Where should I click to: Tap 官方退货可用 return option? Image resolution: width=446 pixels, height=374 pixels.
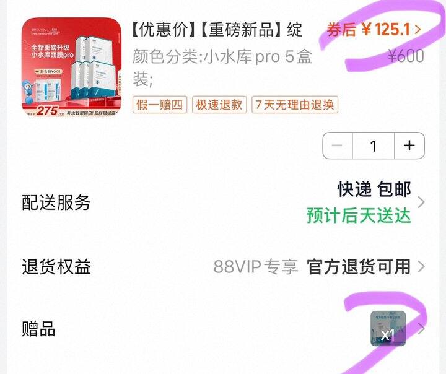[359, 267]
